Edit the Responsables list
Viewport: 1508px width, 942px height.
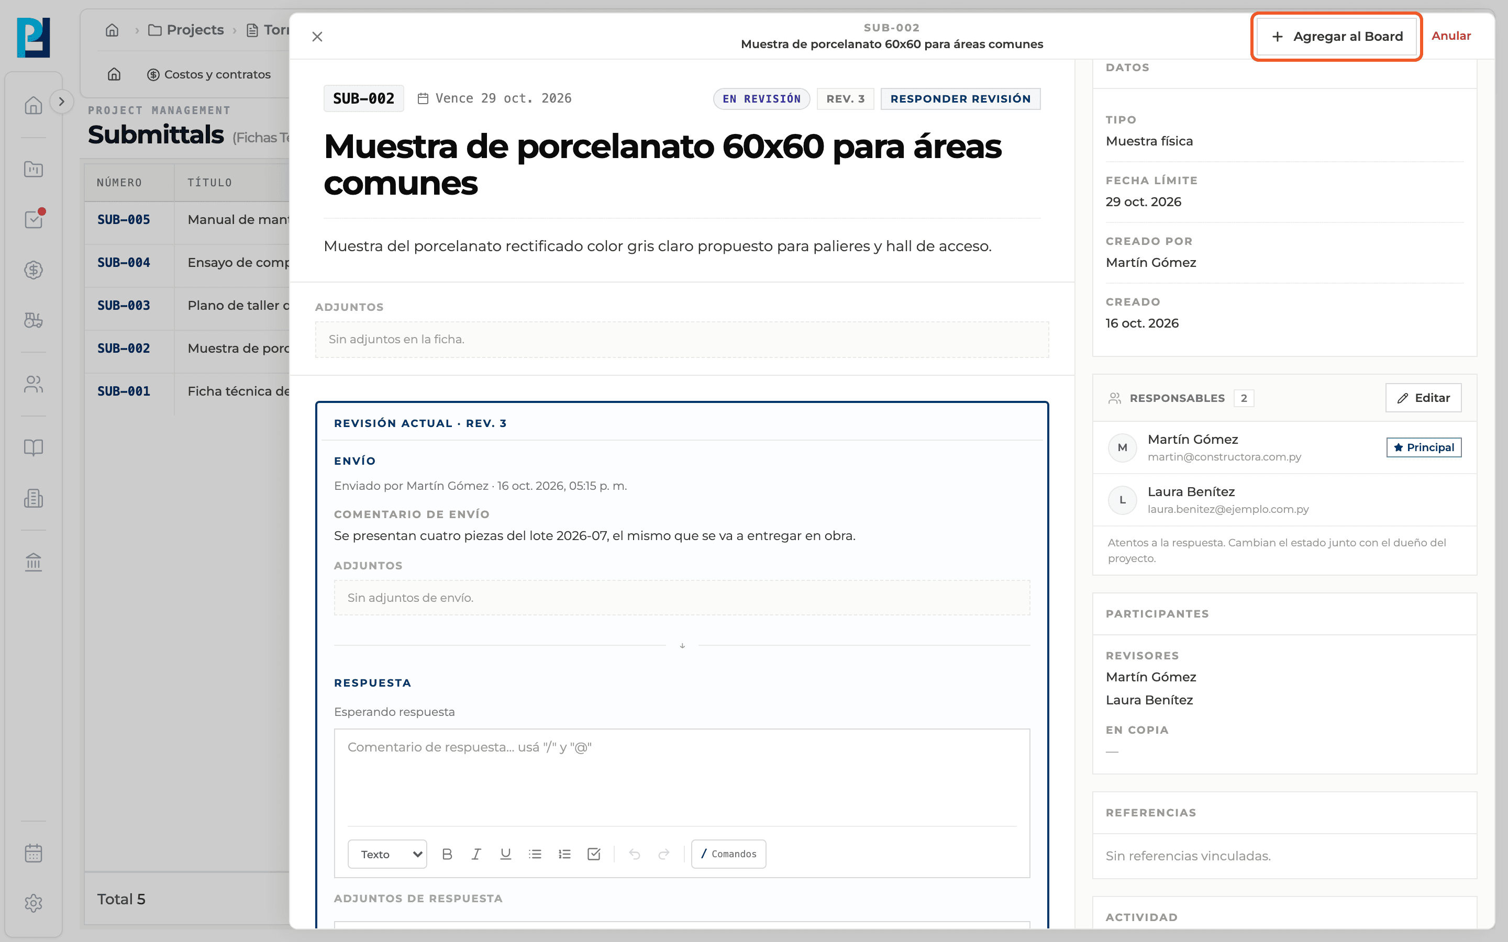1423,398
